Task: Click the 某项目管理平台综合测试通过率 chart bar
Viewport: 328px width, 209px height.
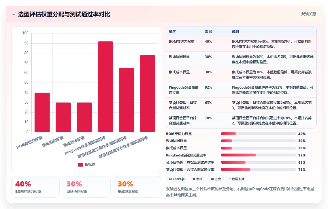Action: 148,94
